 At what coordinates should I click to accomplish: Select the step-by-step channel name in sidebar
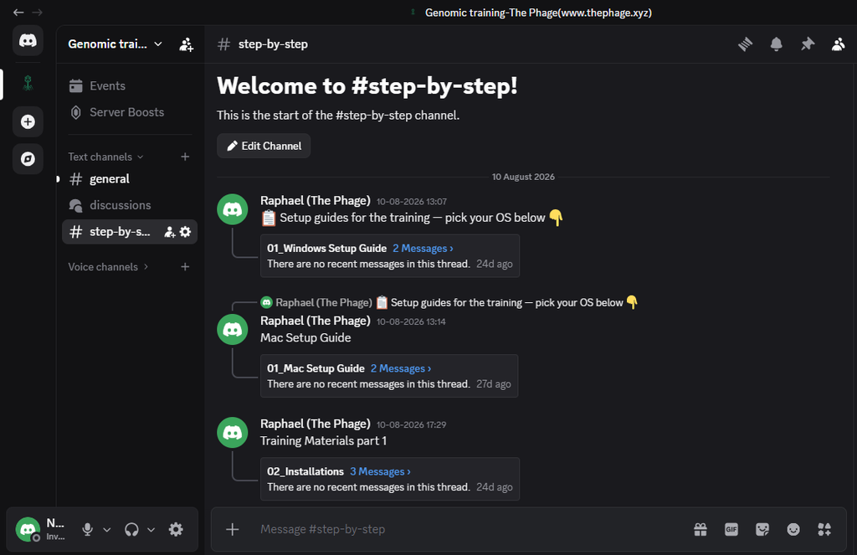pyautogui.click(x=120, y=232)
